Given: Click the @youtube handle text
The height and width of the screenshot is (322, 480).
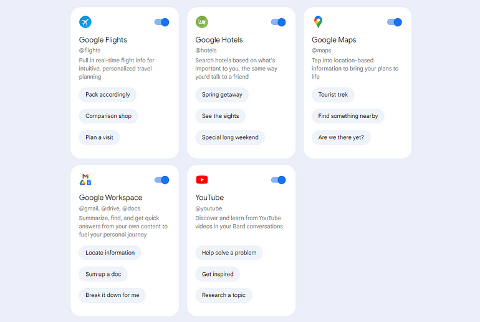Looking at the screenshot, I should click(209, 208).
